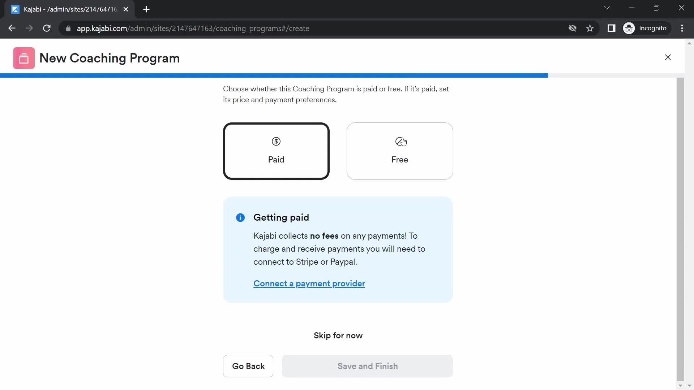The height and width of the screenshot is (390, 694).
Task: Go back to previous browser page
Action: pyautogui.click(x=12, y=28)
